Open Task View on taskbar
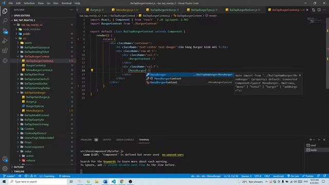Image resolution: width=329 pixels, height=185 pixels. pos(71,181)
